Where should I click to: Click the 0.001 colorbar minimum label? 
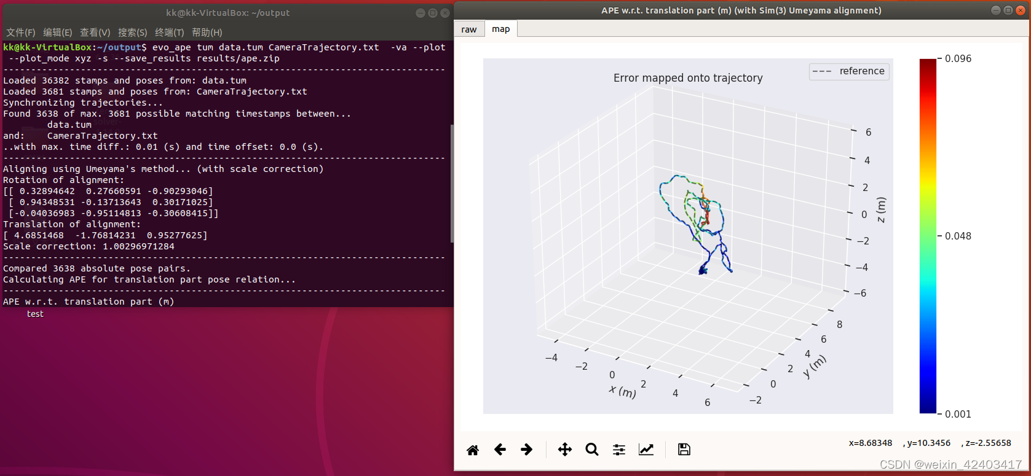coord(958,414)
